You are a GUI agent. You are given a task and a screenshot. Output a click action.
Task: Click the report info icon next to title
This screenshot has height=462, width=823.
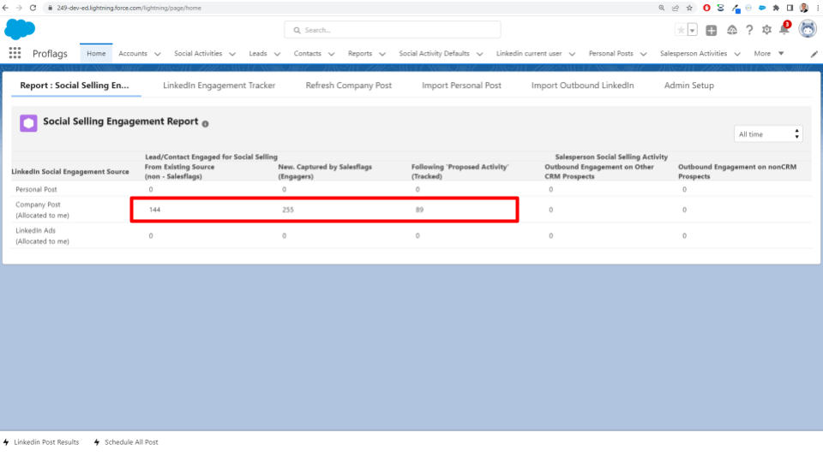(x=205, y=123)
